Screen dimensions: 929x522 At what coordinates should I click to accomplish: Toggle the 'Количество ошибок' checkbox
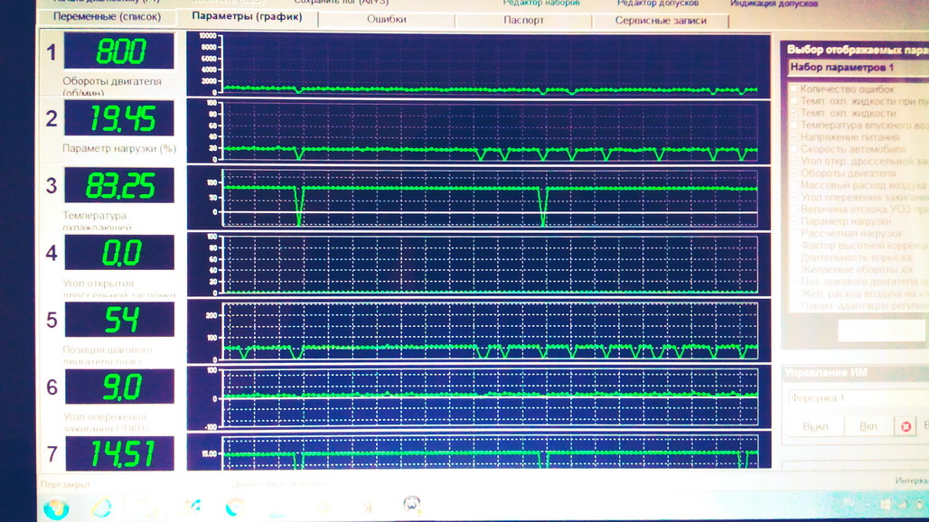pos(794,89)
